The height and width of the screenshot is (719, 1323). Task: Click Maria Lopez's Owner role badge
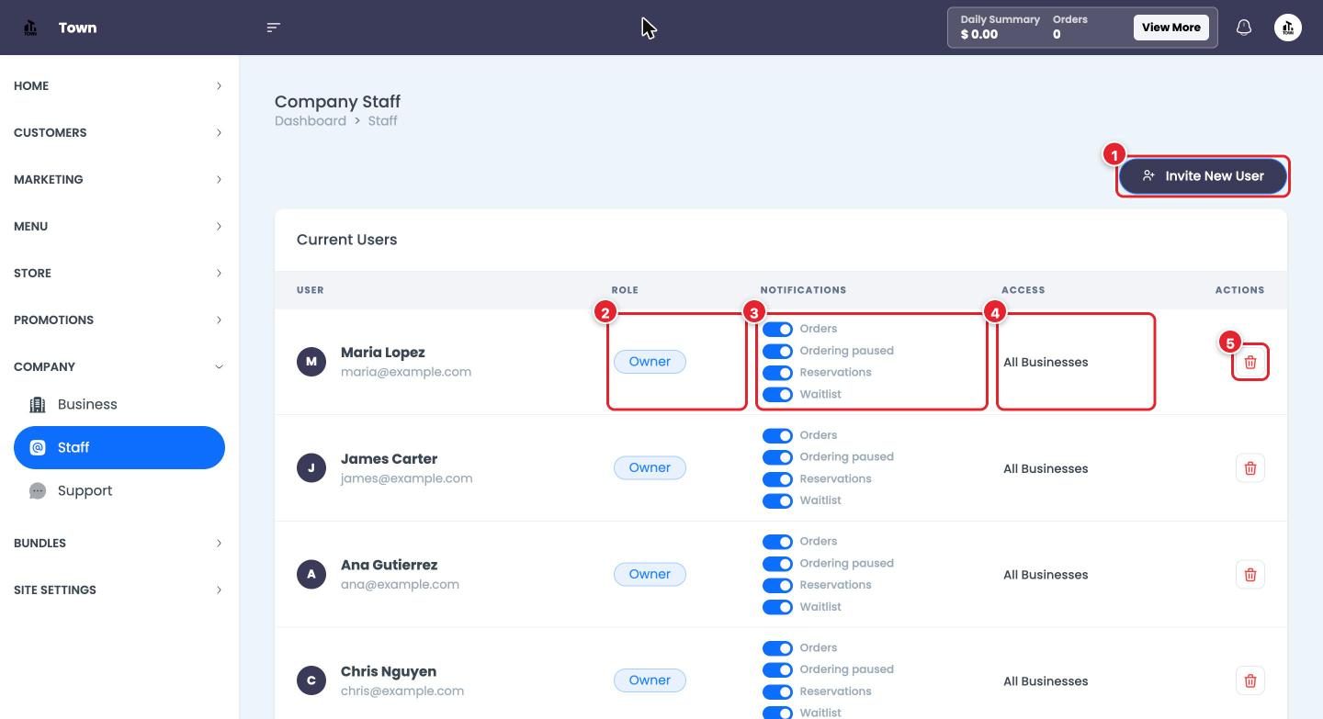pyautogui.click(x=650, y=362)
